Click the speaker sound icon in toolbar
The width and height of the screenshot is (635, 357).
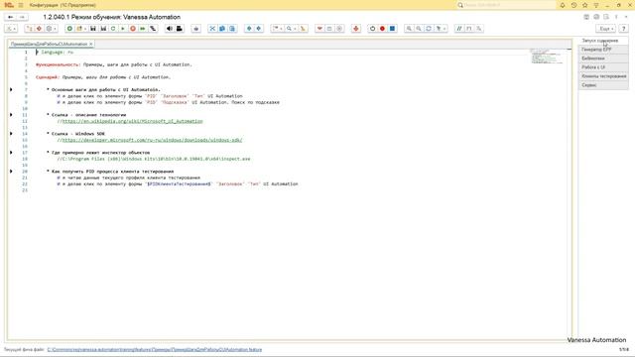coord(170,29)
